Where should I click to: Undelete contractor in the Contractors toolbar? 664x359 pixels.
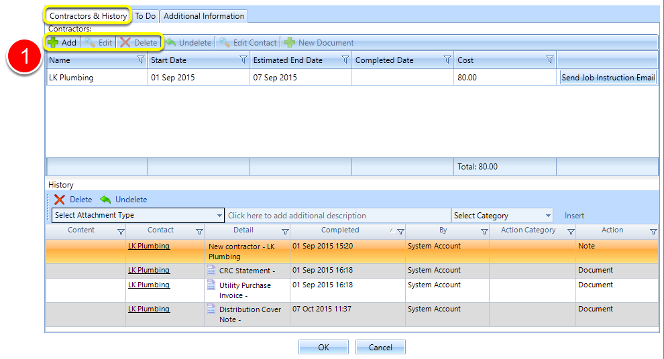point(188,42)
